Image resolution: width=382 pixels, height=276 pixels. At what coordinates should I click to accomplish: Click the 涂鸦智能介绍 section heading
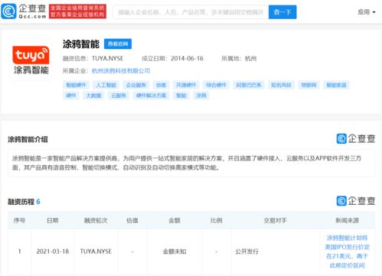(x=28, y=139)
